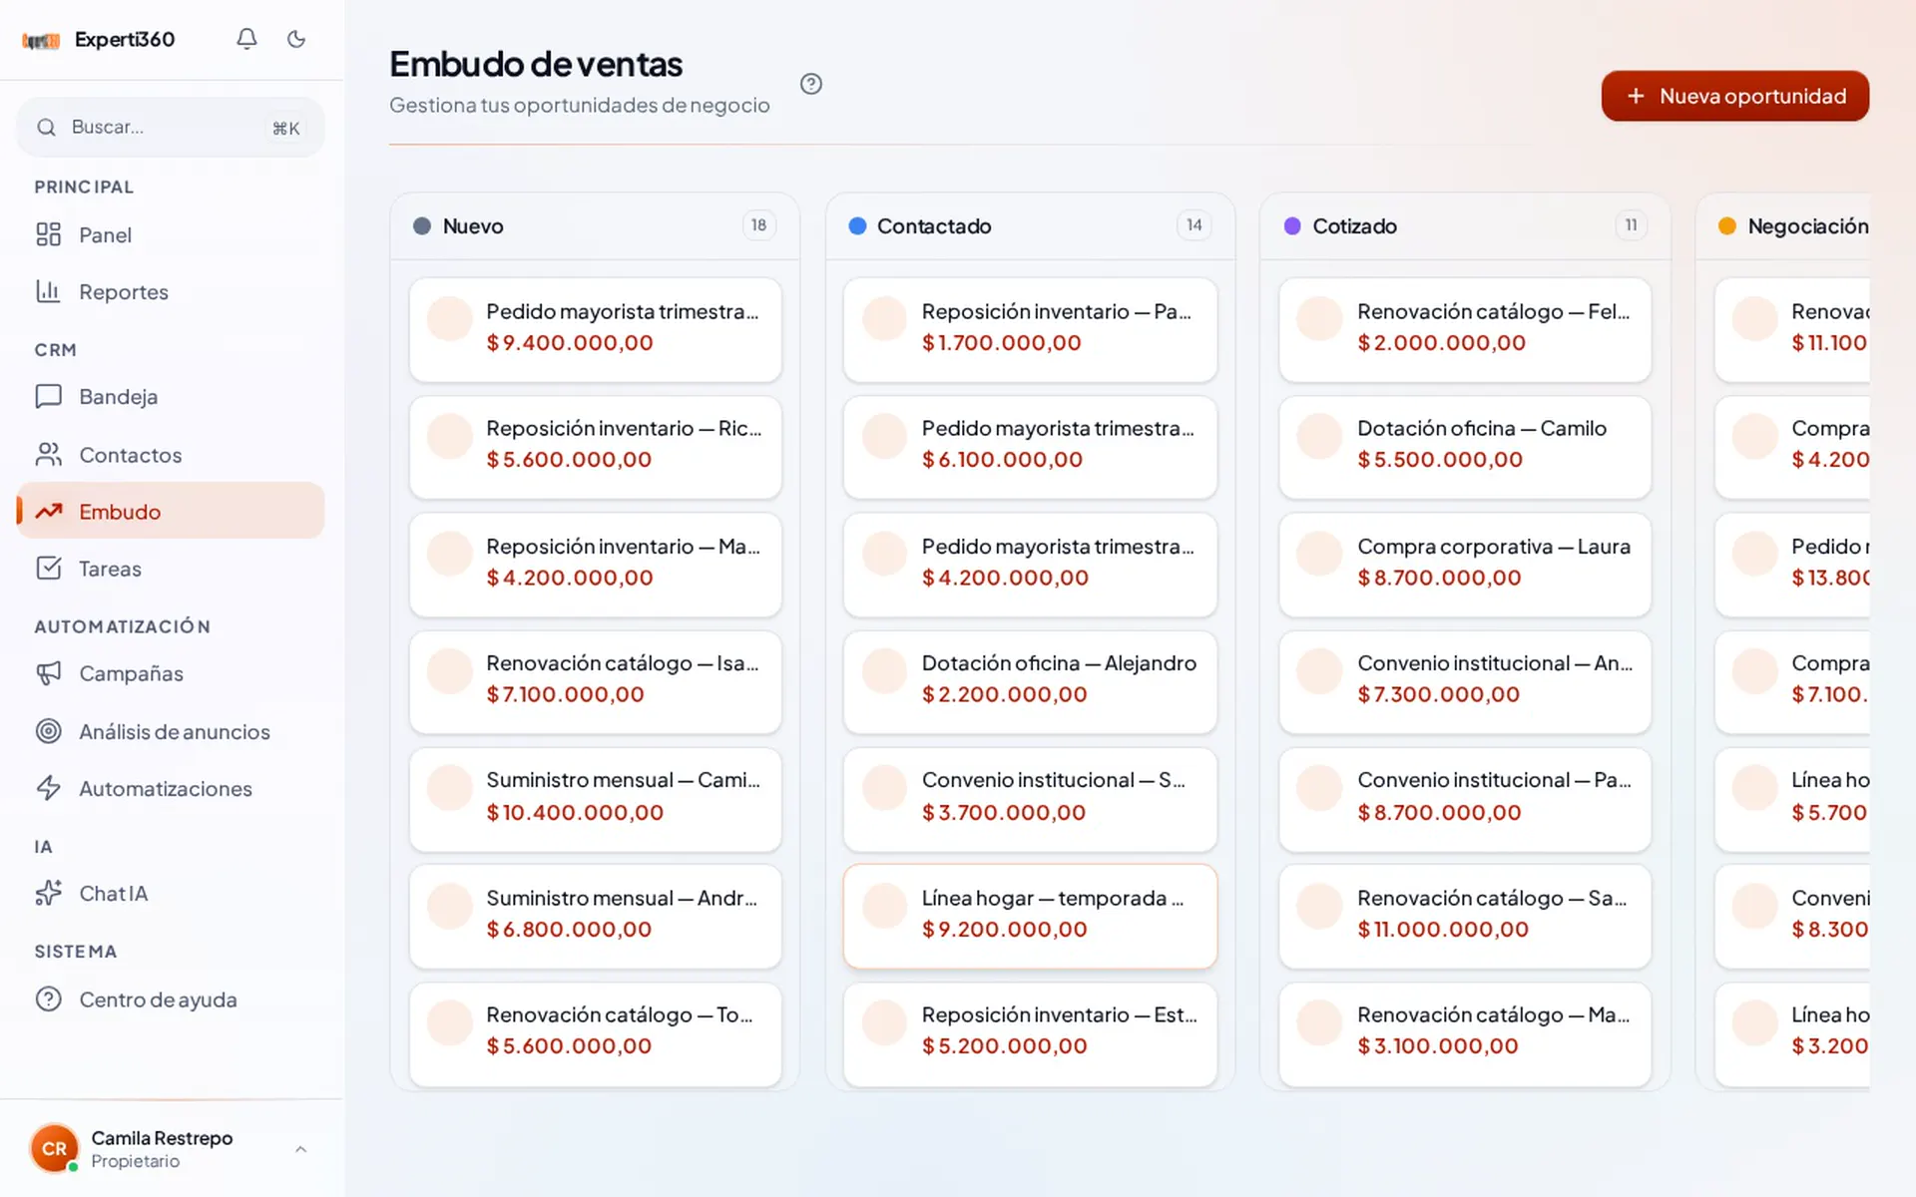Open the Línea hogar — temporada card

click(1030, 916)
